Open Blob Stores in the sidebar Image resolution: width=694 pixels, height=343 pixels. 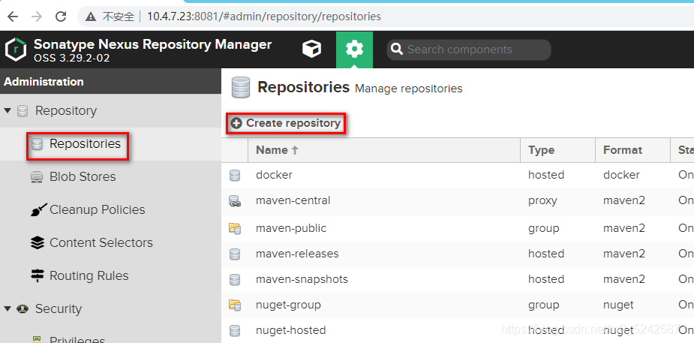[83, 176]
